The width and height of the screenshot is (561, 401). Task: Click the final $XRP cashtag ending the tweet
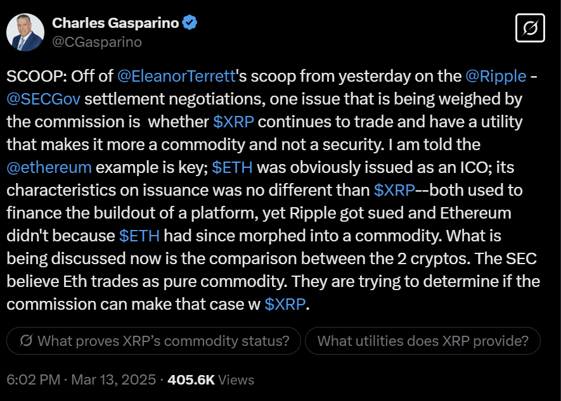[285, 304]
